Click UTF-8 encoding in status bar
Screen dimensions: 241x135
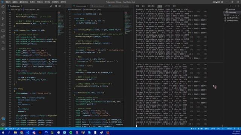pos(213,129)
